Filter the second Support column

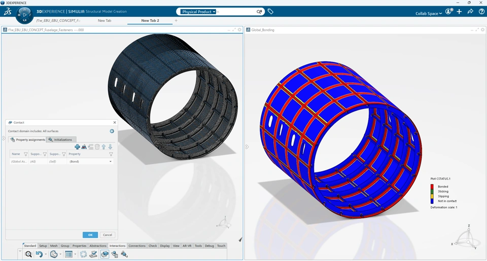click(64, 154)
